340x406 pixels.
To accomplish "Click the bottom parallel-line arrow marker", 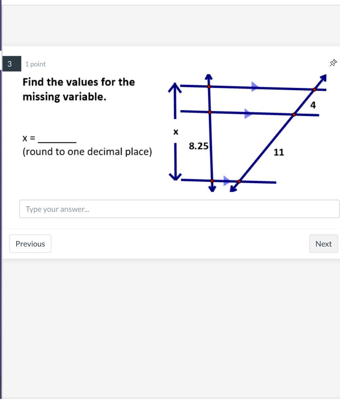I will pyautogui.click(x=227, y=181).
